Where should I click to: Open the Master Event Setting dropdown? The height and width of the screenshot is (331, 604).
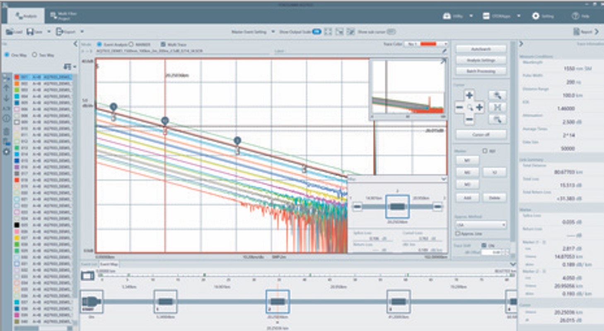pos(273,32)
